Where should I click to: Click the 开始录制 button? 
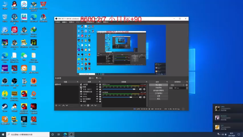(x=158, y=88)
